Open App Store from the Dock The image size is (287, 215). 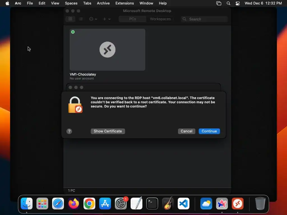pyautogui.click(x=105, y=204)
